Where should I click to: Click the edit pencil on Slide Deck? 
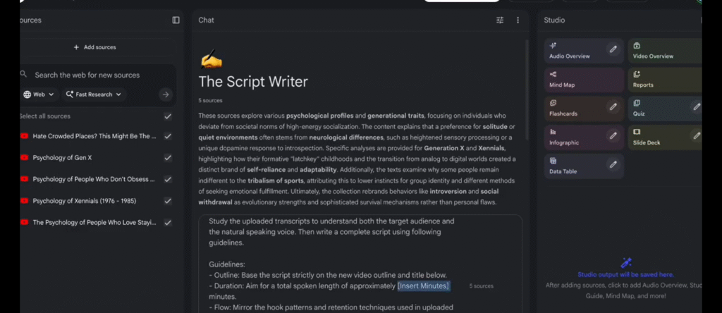coord(697,135)
